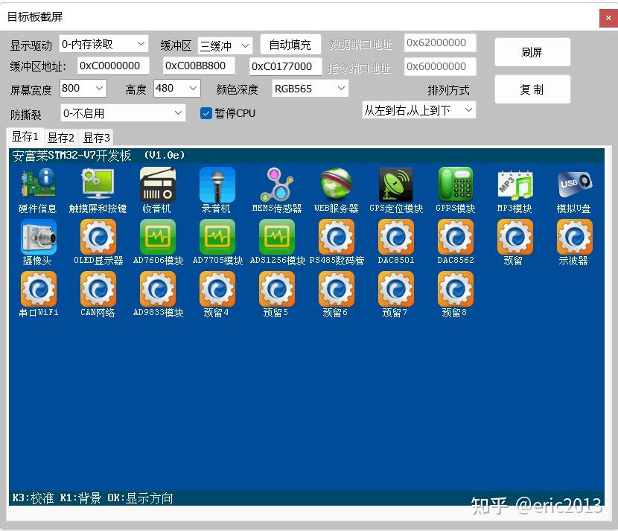Click the 缓冲区地址 input field 0xC0000000

[x=113, y=66]
